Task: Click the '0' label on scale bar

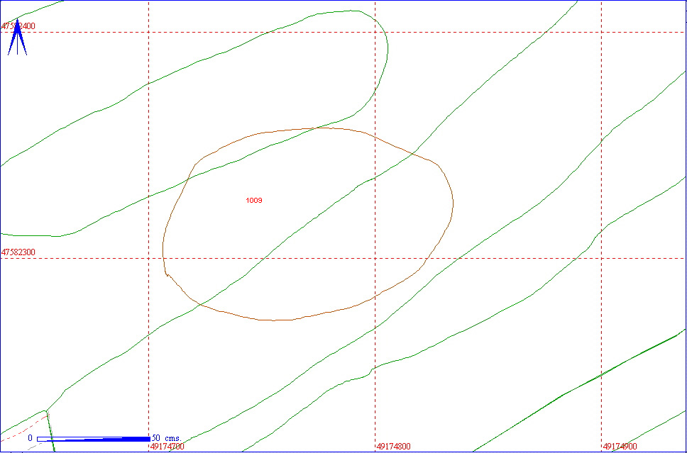Action: tap(31, 438)
